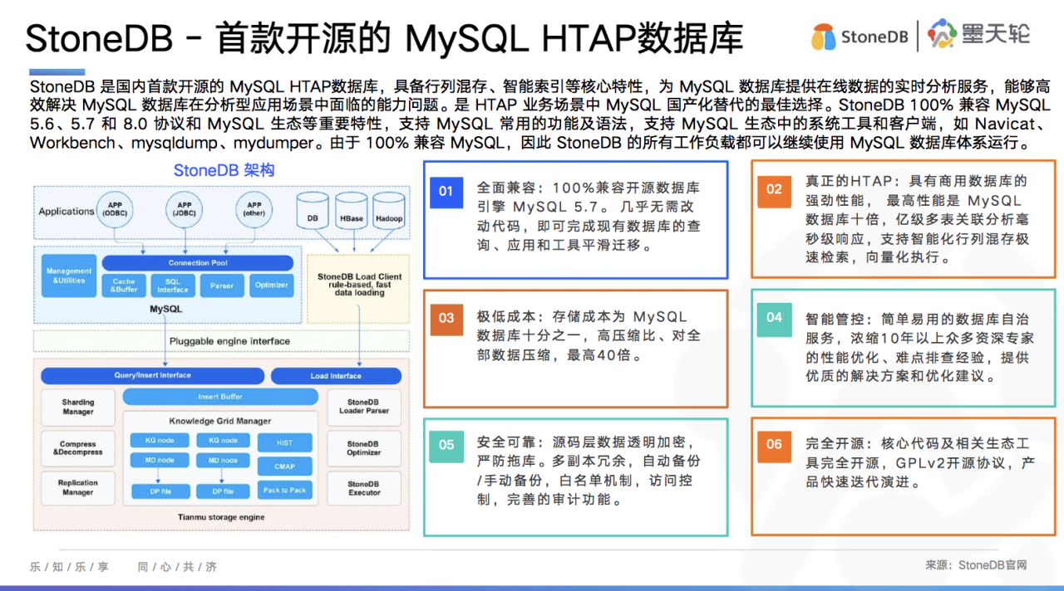
Task: Click the 极低成本 card text
Action: (x=589, y=336)
